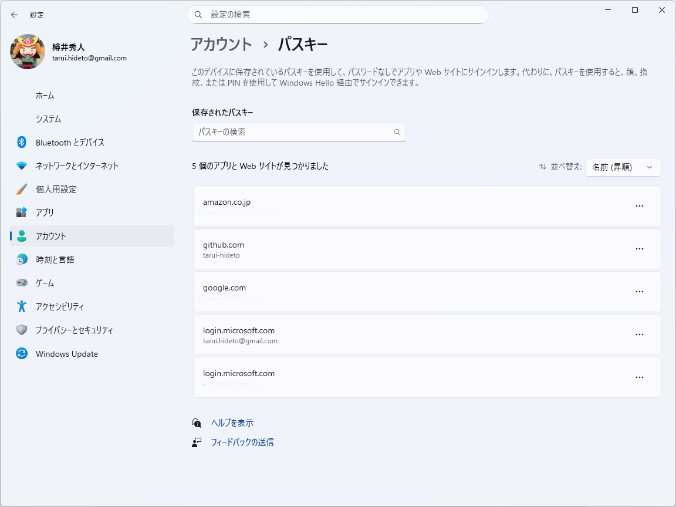Click the sort arrows icon beside 並べ替え
Viewport: 676px width, 507px height.
tap(543, 167)
